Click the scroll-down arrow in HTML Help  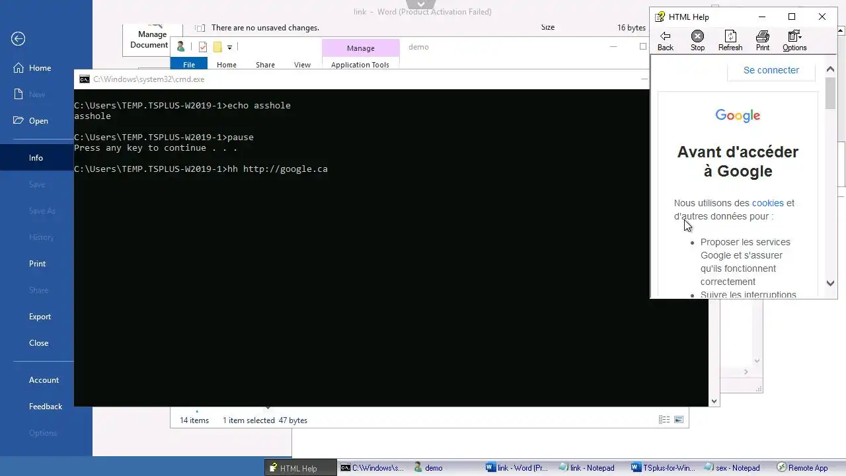click(831, 283)
